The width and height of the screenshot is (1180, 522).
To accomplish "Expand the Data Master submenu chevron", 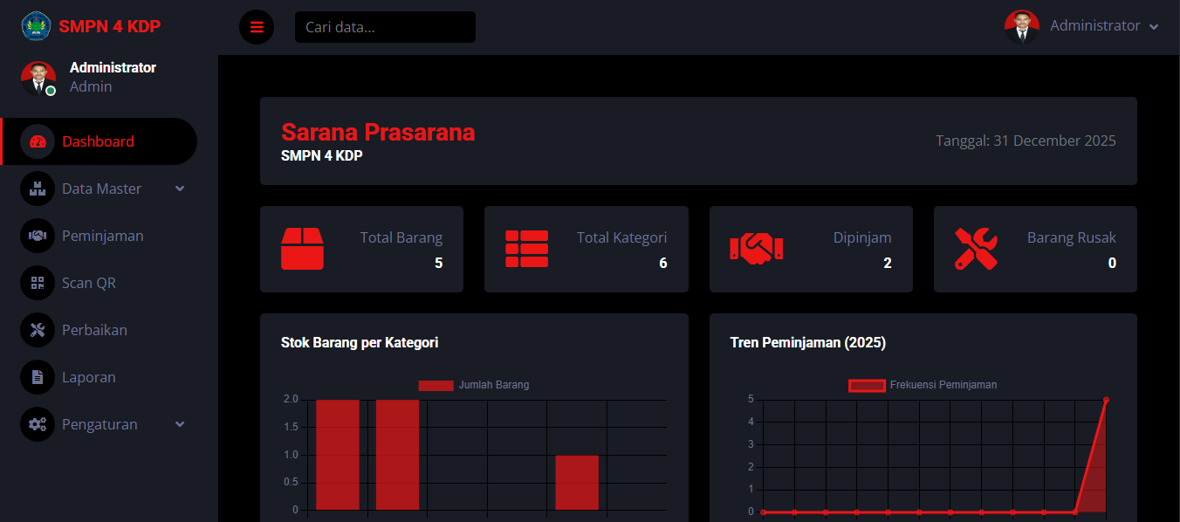I will pos(180,189).
